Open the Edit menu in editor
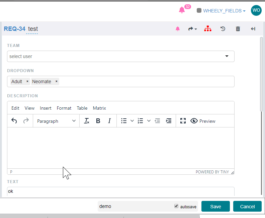 coord(15,108)
